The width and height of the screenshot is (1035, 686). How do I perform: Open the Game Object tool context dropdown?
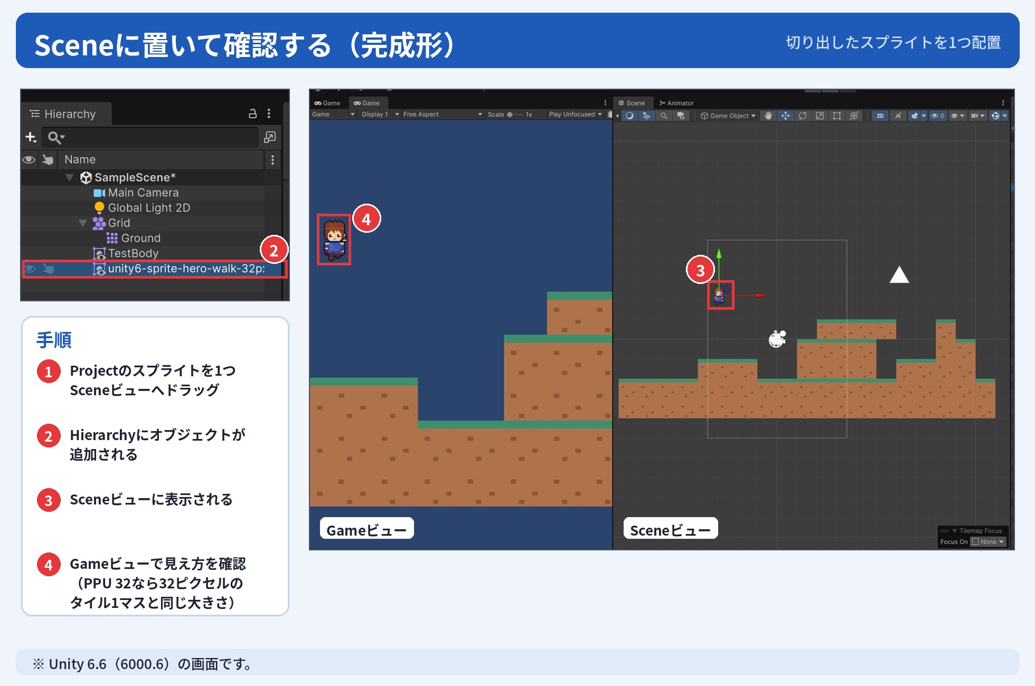click(x=728, y=116)
